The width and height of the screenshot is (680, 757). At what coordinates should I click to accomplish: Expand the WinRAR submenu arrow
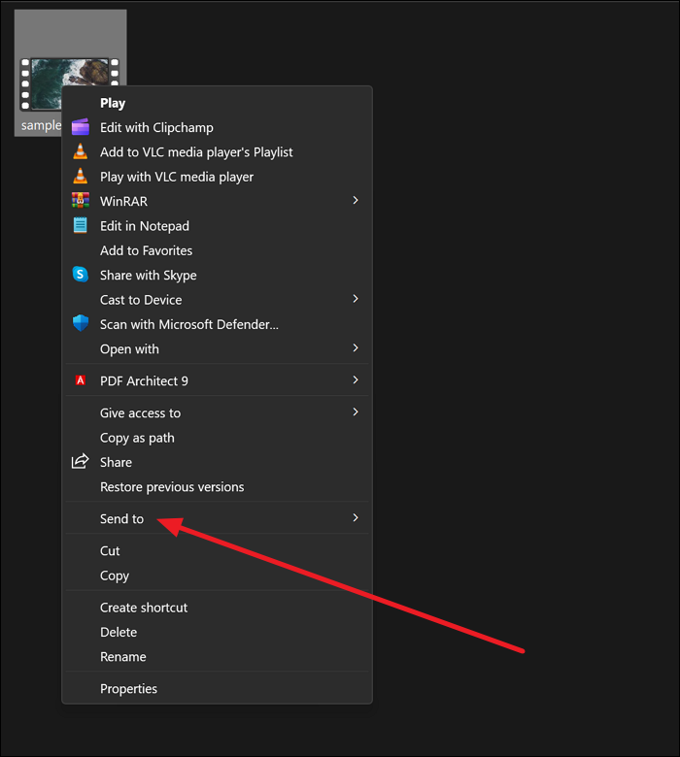click(x=356, y=201)
